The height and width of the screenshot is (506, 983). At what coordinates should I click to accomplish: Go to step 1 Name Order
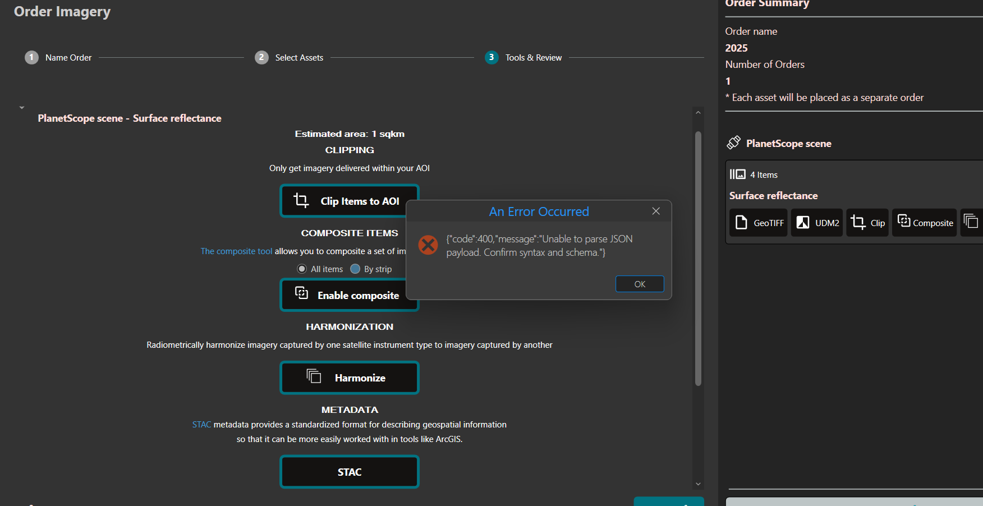[58, 57]
